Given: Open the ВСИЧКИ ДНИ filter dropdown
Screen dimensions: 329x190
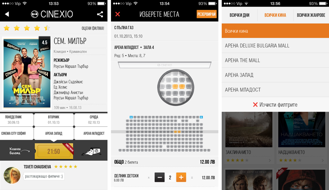Looking at the screenshot, I should (x=239, y=15).
